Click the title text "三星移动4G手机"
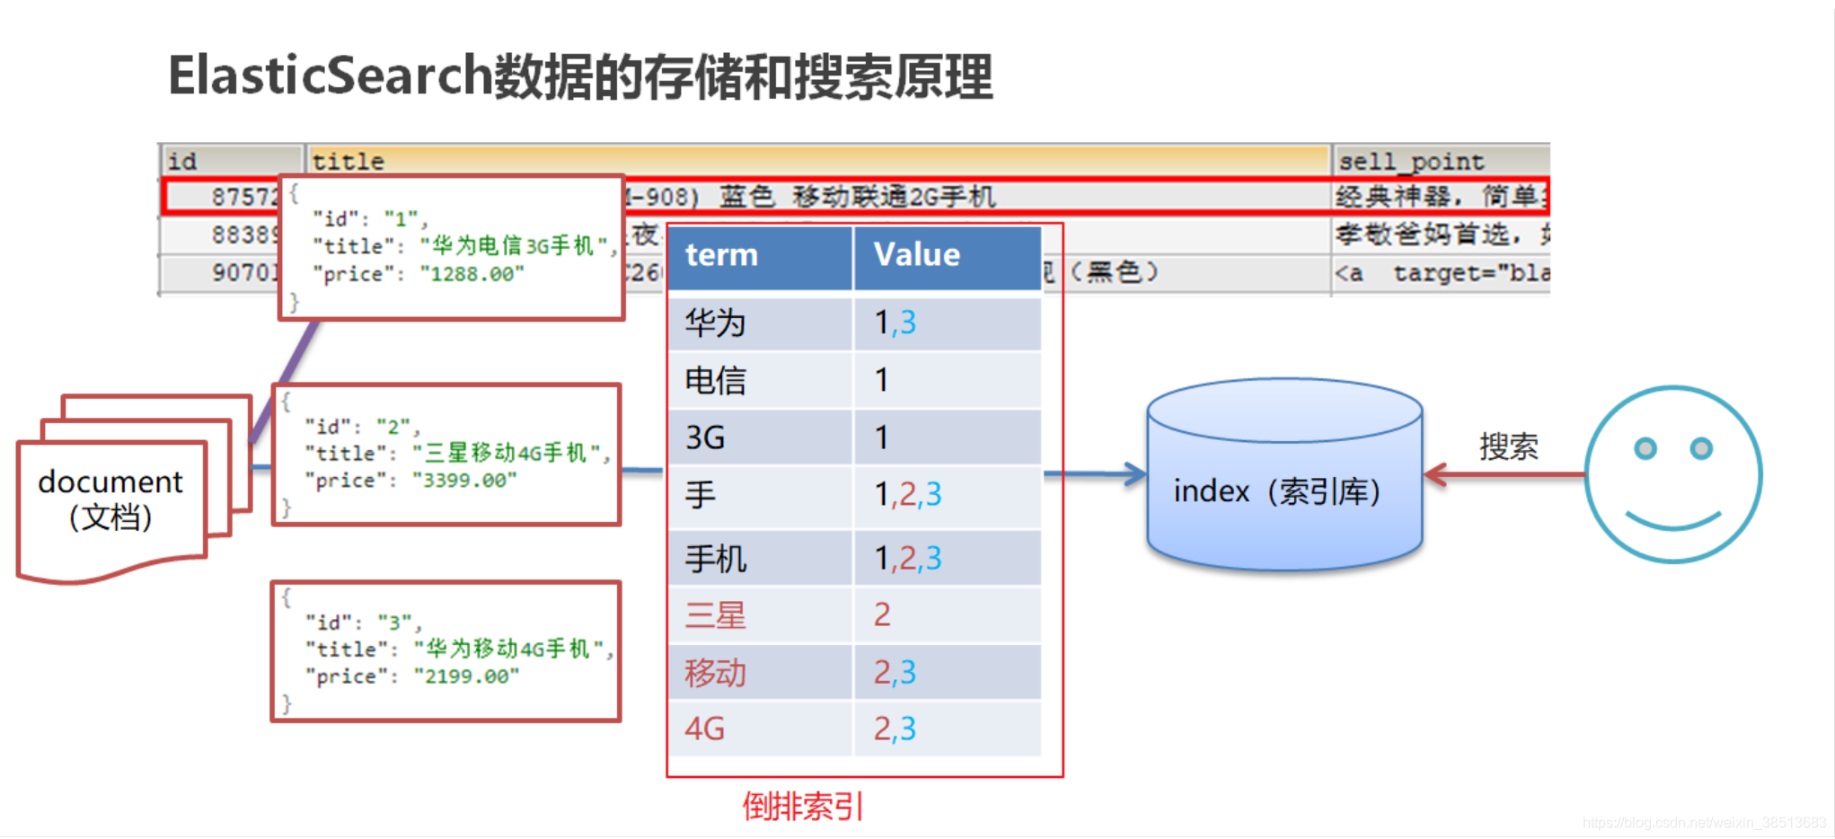1835x839 pixels. tap(507, 453)
